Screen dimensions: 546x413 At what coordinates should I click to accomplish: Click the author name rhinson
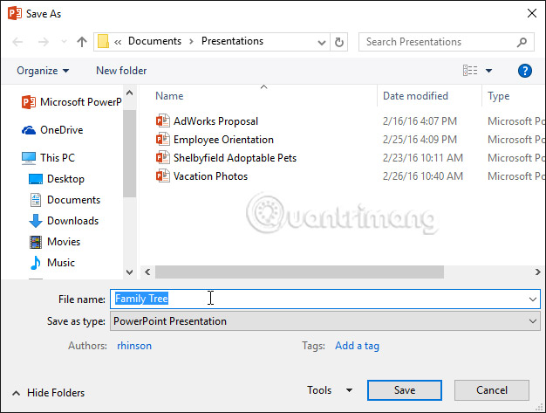pos(134,346)
